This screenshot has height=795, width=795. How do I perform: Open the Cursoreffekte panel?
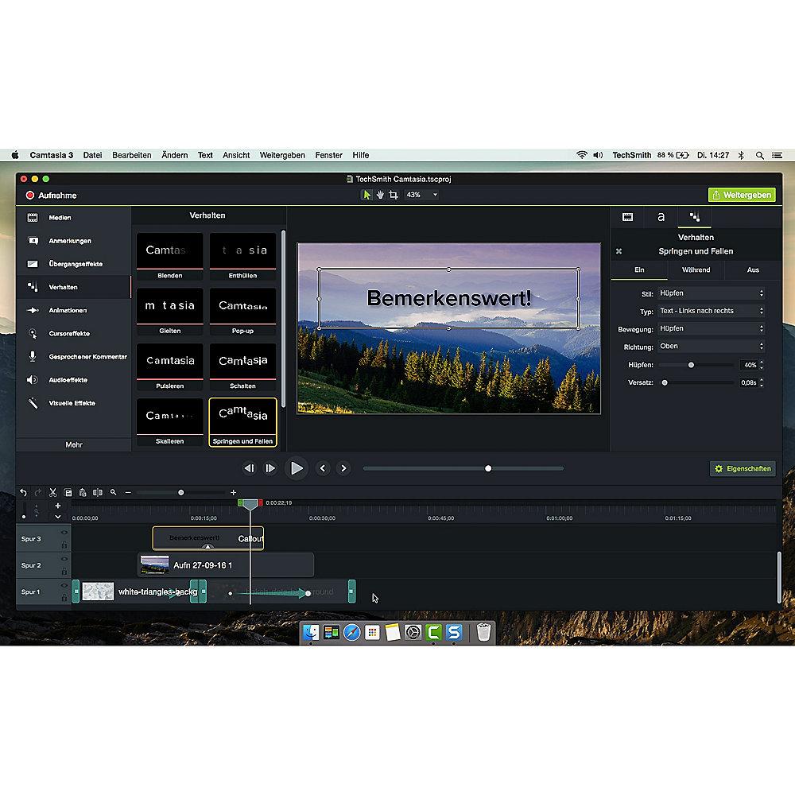coord(68,334)
